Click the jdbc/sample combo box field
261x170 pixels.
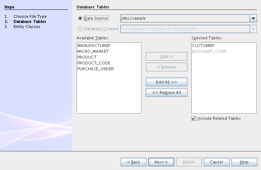(184, 18)
